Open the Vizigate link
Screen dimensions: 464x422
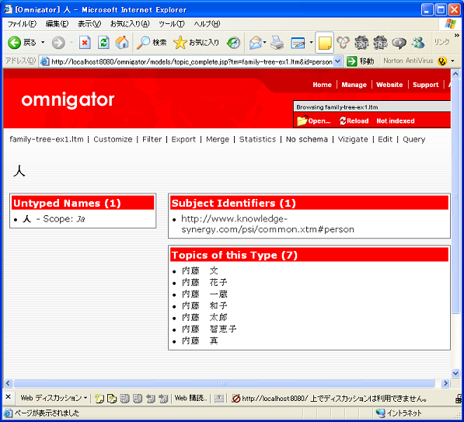coord(353,139)
